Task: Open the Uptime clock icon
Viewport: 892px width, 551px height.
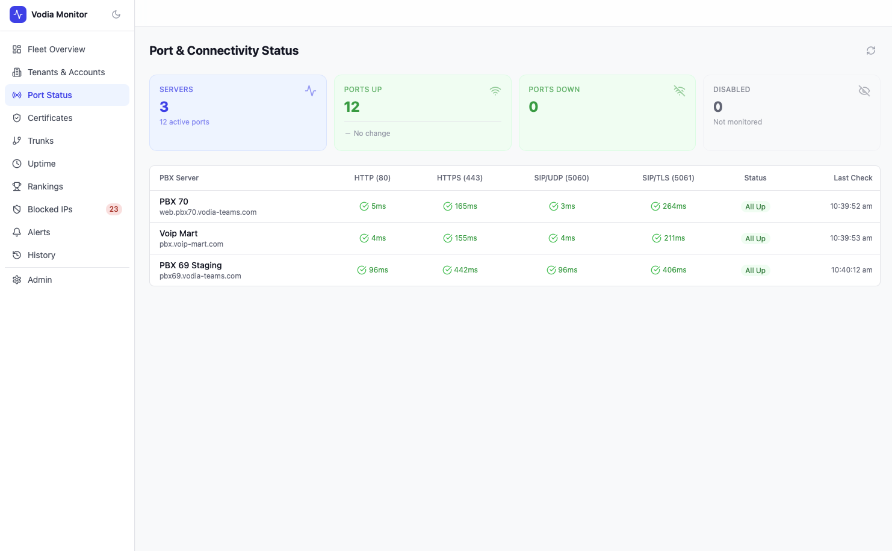Action: [17, 164]
